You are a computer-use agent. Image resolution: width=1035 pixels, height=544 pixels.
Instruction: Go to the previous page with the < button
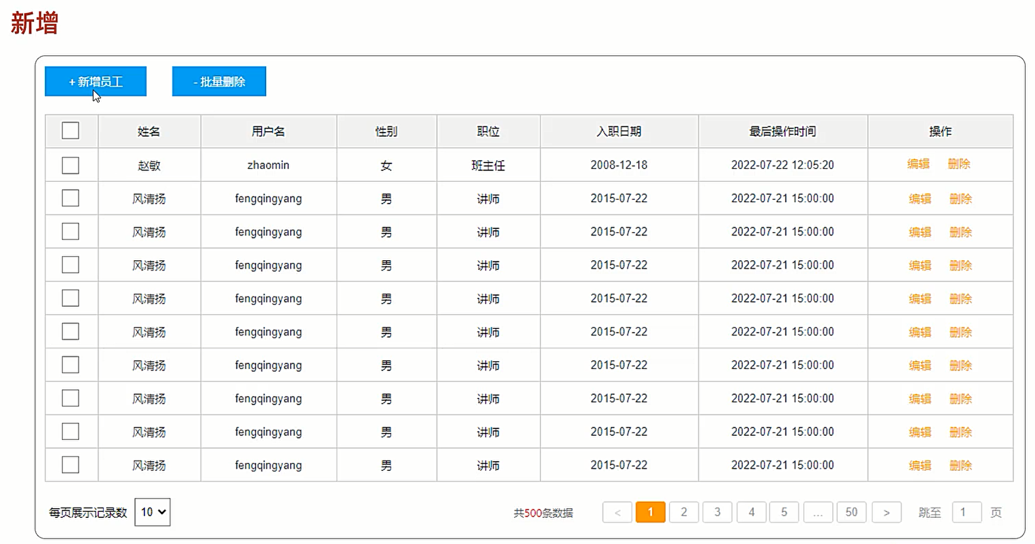(x=618, y=512)
